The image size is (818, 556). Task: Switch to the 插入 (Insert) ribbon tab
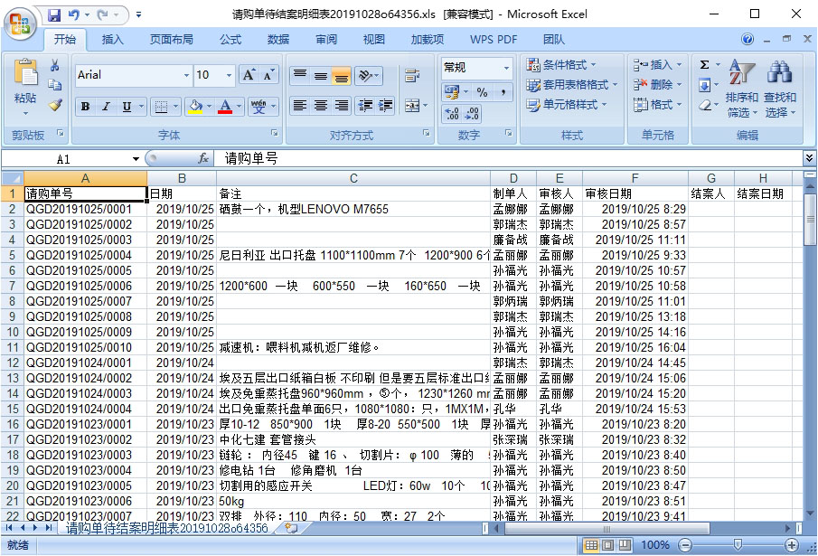coord(113,40)
